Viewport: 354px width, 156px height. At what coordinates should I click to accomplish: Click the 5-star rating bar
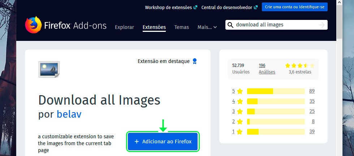(276, 91)
